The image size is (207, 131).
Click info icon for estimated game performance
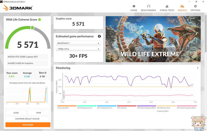(x=99, y=36)
